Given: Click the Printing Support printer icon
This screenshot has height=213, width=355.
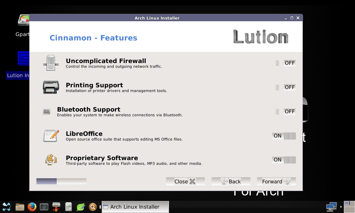Looking at the screenshot, I should click(x=51, y=87).
